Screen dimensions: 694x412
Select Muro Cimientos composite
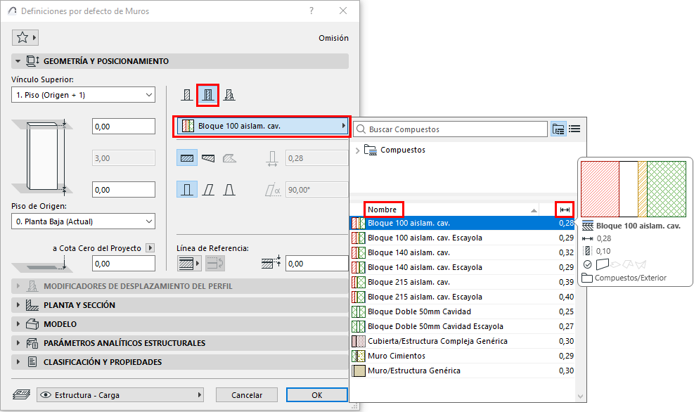(463, 356)
